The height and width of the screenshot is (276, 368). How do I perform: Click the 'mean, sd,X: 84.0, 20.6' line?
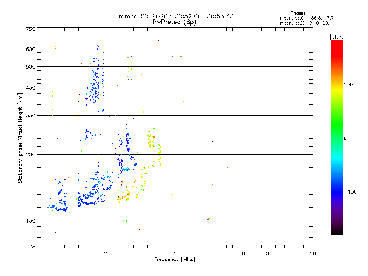coord(306,23)
